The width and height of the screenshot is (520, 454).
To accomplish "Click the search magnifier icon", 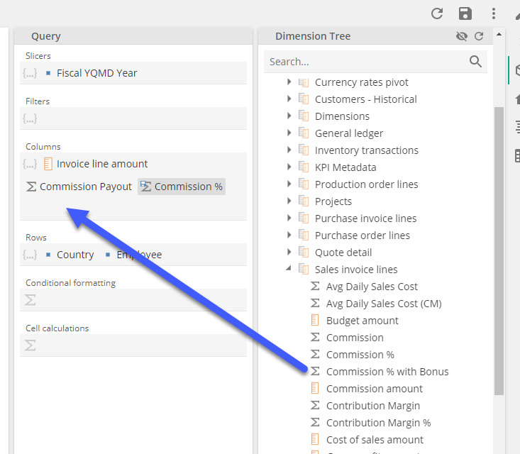I will 476,62.
